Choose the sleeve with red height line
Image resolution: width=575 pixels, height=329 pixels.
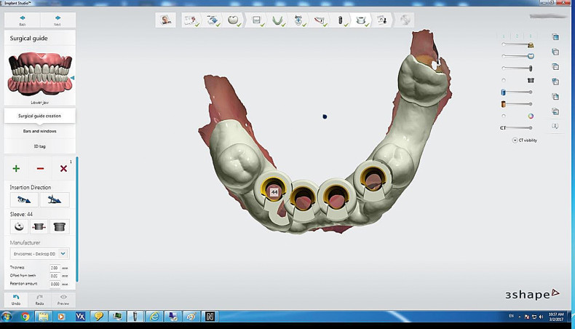click(39, 226)
